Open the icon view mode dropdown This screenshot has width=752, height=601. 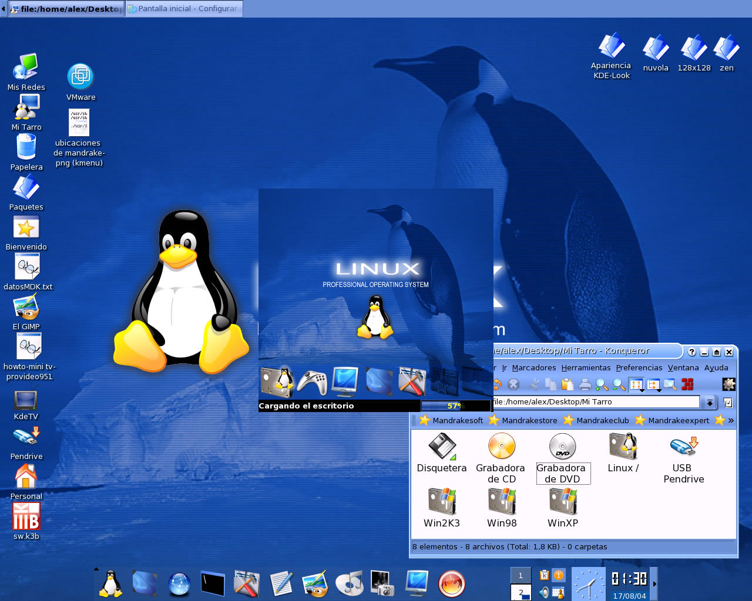coord(637,385)
